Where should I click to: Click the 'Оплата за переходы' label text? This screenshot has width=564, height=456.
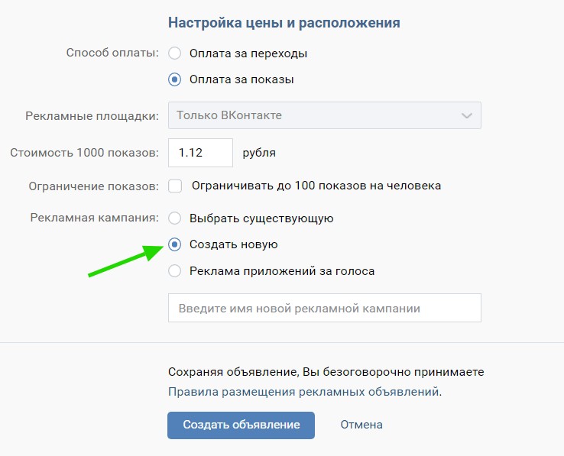pyautogui.click(x=248, y=53)
